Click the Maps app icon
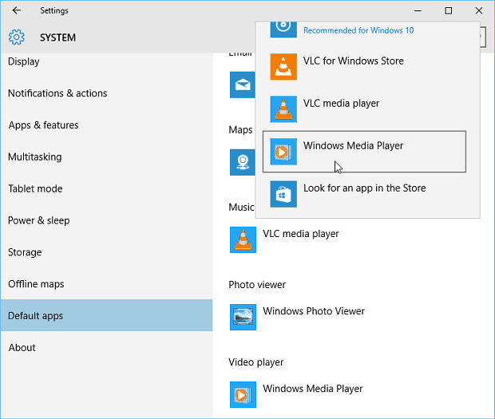 click(x=243, y=162)
